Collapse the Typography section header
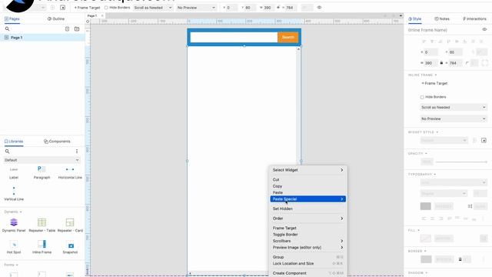Image resolution: width=492 pixels, height=277 pixels. 422,175
